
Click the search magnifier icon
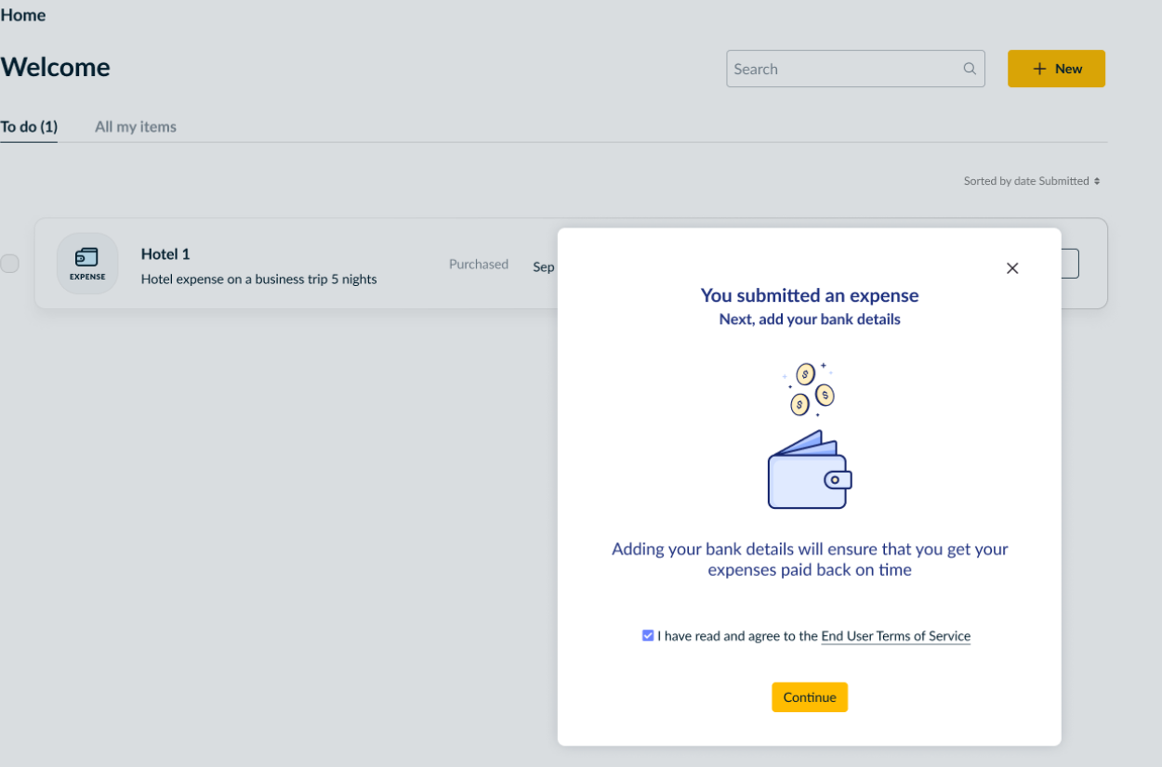970,69
